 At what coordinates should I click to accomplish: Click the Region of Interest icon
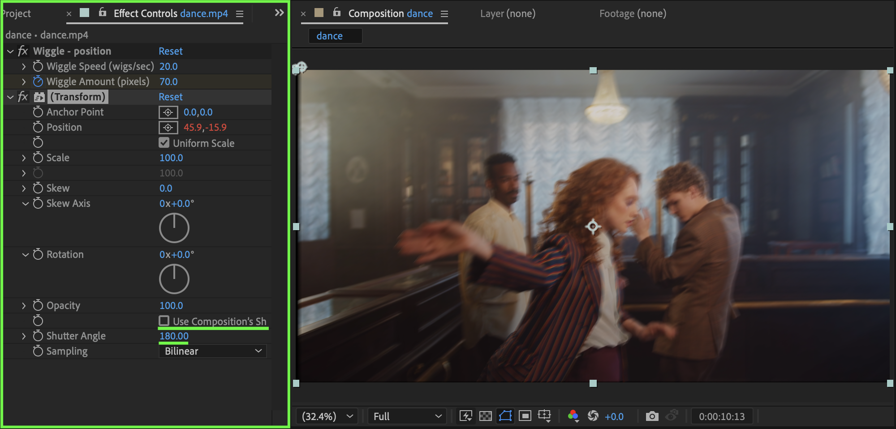point(525,416)
